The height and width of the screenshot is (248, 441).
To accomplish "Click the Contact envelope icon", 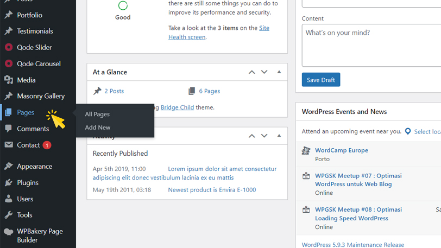I will point(8,145).
